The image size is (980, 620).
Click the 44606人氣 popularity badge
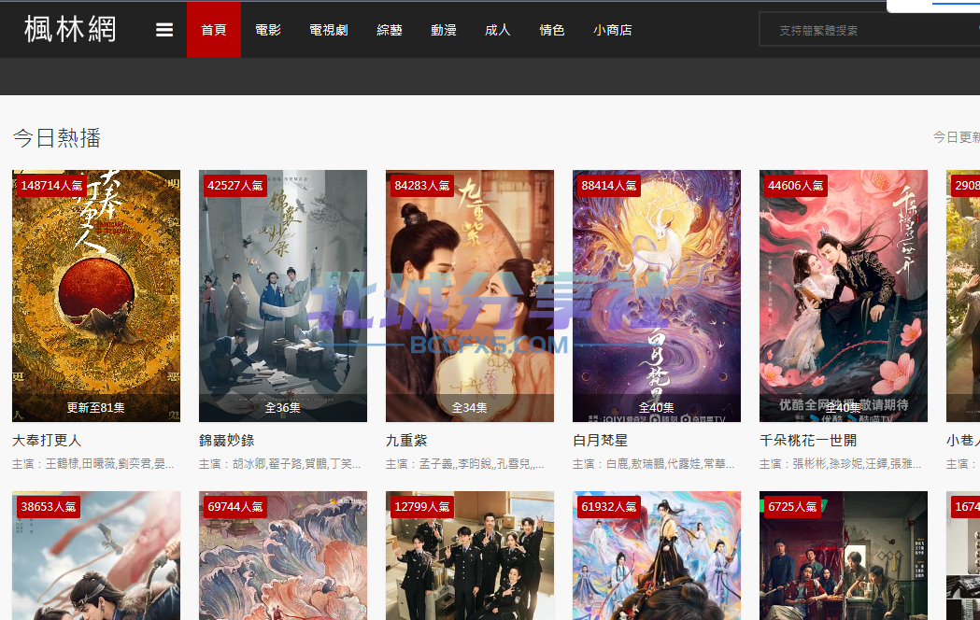pyautogui.click(x=796, y=186)
